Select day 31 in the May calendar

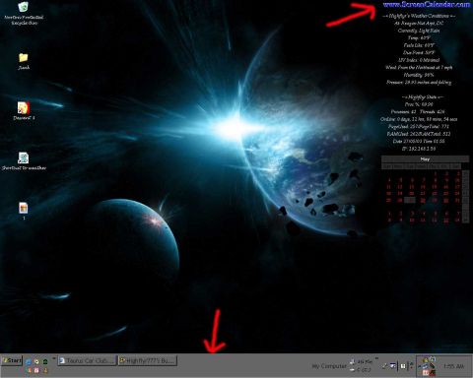(457, 200)
